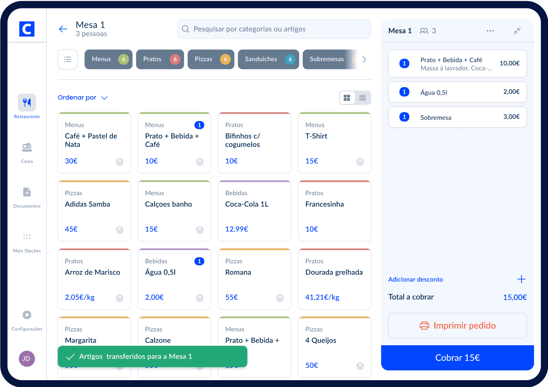The height and width of the screenshot is (387, 548).
Task: Select the Sanduiches category tab
Action: 268,59
